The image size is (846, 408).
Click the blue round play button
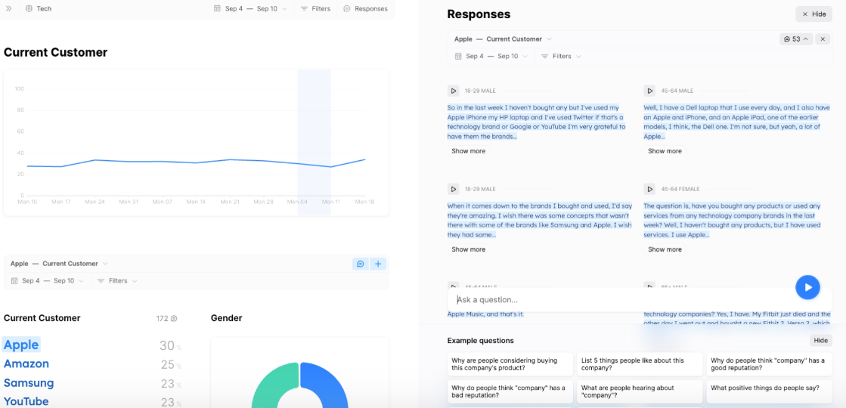807,287
